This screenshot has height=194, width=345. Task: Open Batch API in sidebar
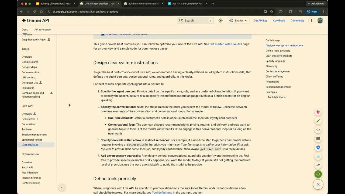tap(27, 167)
